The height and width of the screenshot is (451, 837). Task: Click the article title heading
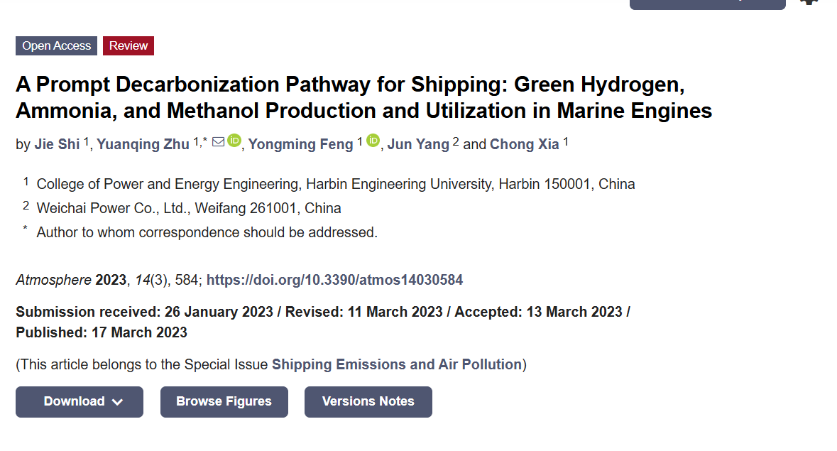coord(364,98)
